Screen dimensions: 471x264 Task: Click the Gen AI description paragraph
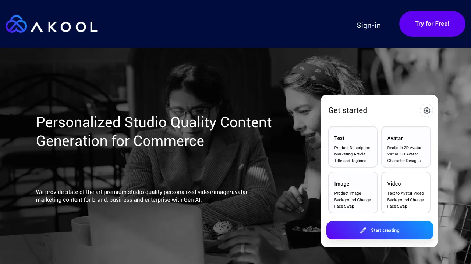(x=142, y=196)
